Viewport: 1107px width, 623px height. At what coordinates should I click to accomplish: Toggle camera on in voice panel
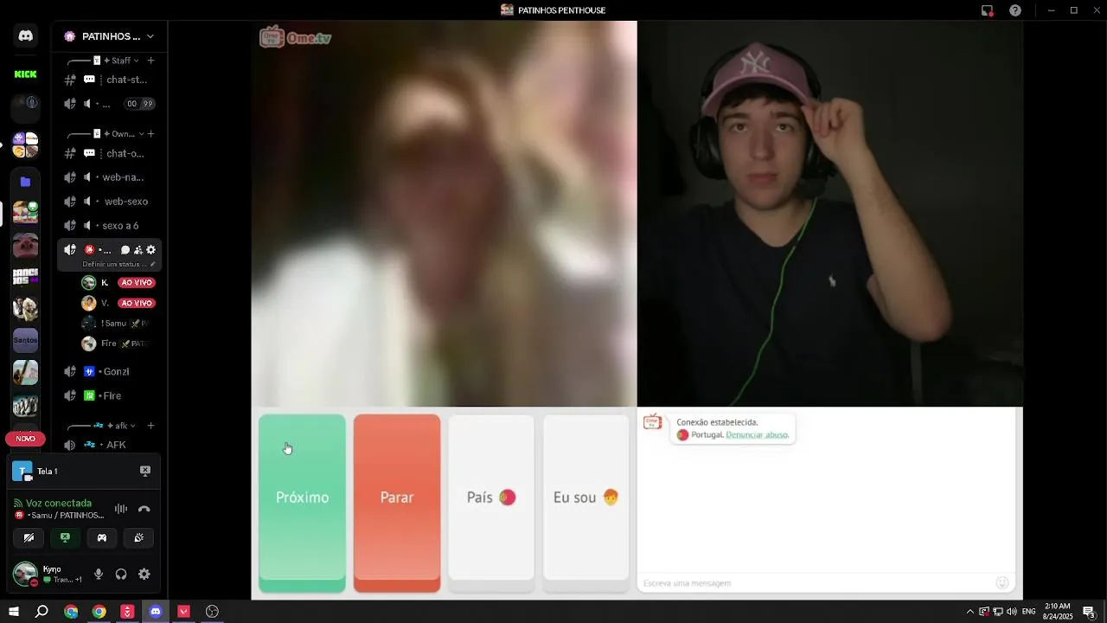(29, 537)
